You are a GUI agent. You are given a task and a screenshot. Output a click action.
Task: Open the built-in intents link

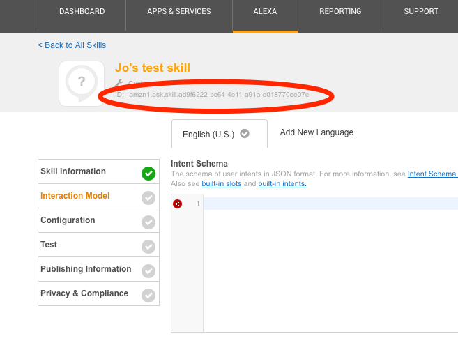[282, 184]
